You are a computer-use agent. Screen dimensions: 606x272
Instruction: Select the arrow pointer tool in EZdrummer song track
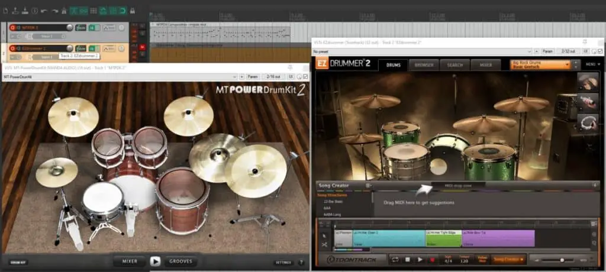(x=324, y=236)
